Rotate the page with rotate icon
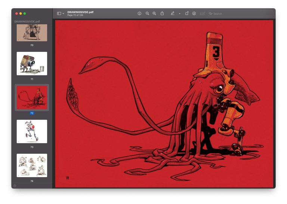Image resolution: width=287 pixels, height=204 pixels. click(x=187, y=13)
